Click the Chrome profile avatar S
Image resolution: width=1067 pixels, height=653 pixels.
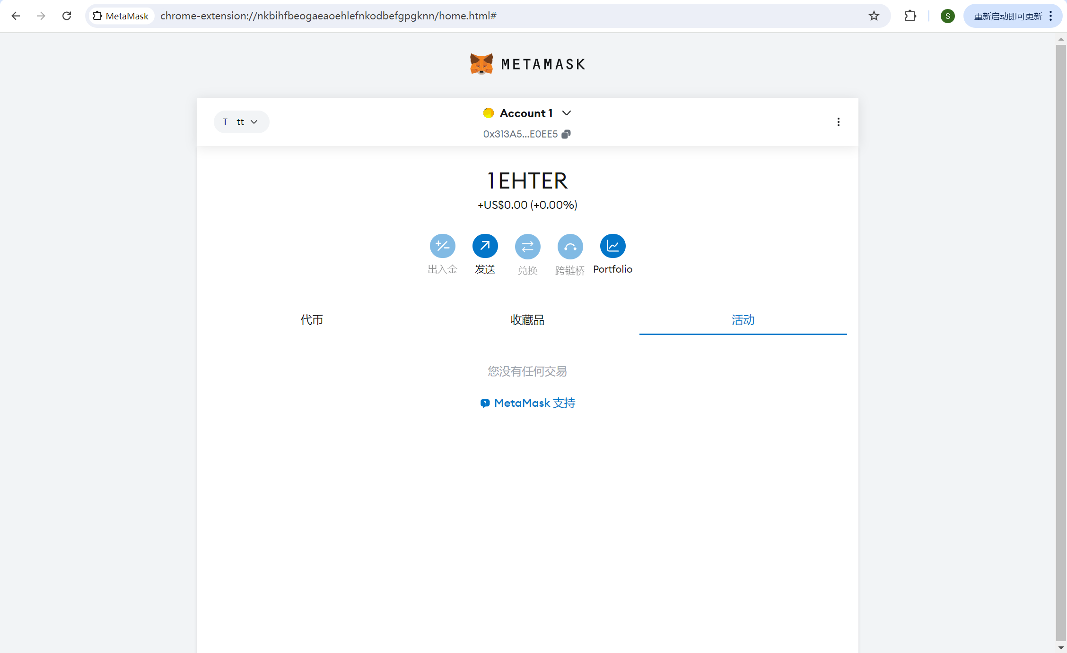(x=947, y=16)
